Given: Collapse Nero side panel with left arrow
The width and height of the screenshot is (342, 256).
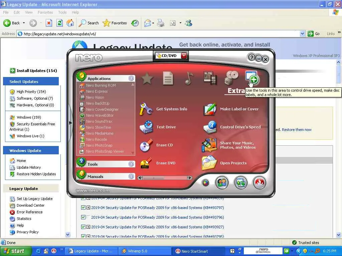Looking at the screenshot, I should (70, 123).
